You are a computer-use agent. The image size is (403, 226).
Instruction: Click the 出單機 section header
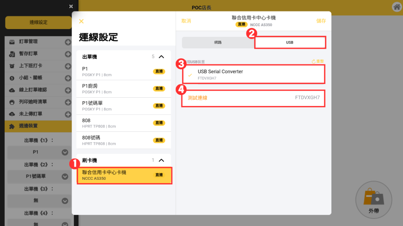[x=124, y=57]
